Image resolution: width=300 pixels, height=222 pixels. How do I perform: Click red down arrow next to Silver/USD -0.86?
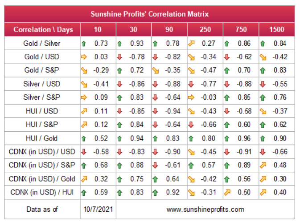(119, 84)
